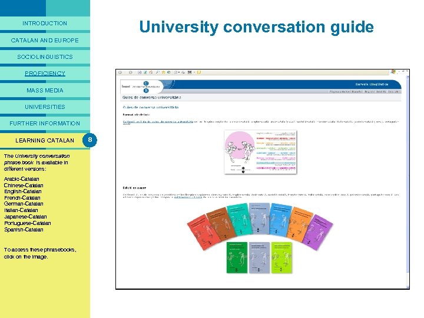Image resolution: width=424 pixels, height=318 pixels.
Task: Click the Favorites star icon in browser toolbar
Action: (x=163, y=72)
